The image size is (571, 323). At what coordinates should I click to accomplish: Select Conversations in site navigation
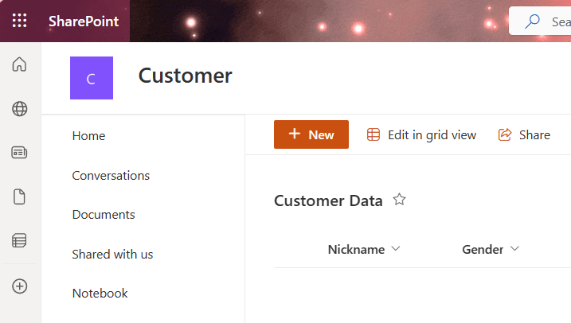[x=111, y=175]
